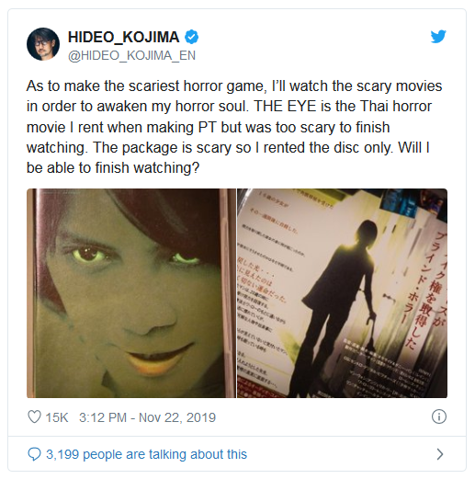The height and width of the screenshot is (479, 475).
Task: Click the Twitter bird logo
Action: pyautogui.click(x=438, y=37)
